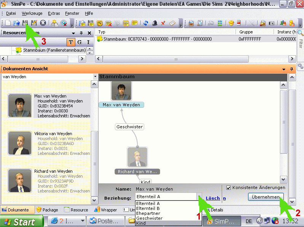Save package with floppy disk icon
The height and width of the screenshot is (227, 304).
pos(25,23)
